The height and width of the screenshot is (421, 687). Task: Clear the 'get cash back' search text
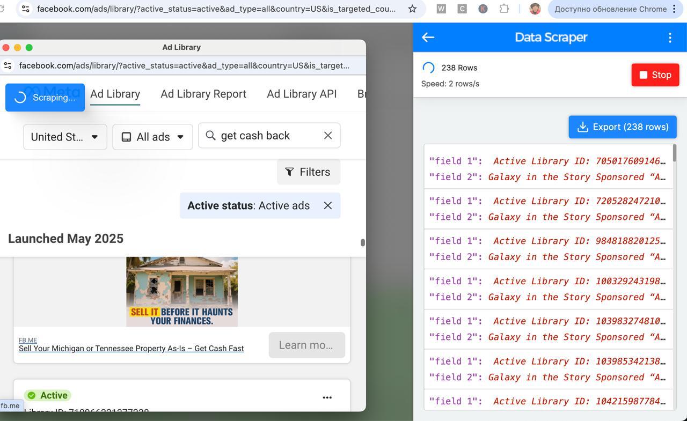pos(328,136)
